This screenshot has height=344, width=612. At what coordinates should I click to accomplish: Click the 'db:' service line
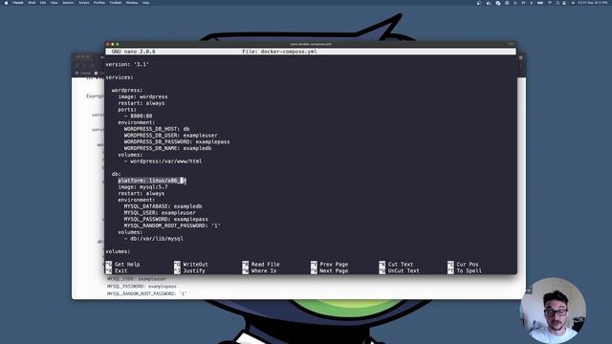pos(117,174)
